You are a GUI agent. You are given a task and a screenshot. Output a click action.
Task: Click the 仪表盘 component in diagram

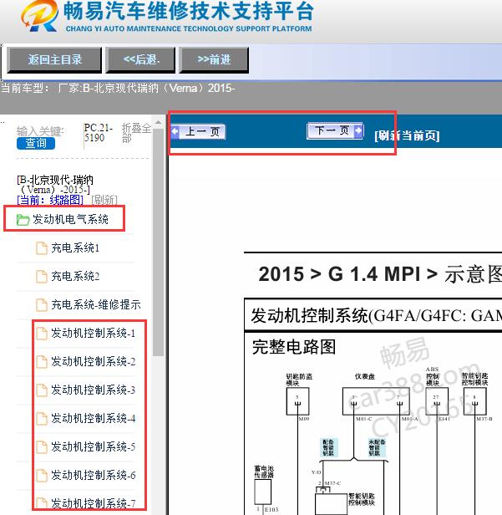(x=376, y=401)
